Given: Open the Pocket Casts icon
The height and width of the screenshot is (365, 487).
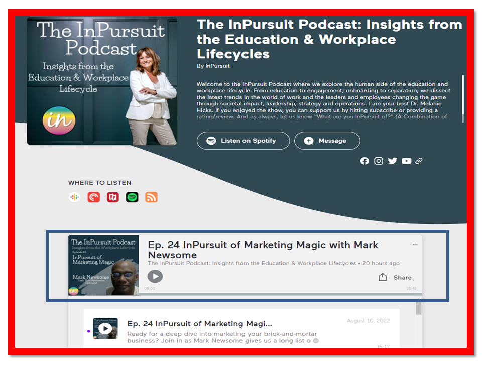Looking at the screenshot, I should [x=93, y=197].
